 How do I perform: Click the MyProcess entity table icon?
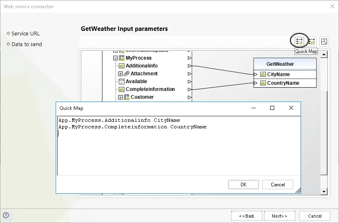(122, 58)
